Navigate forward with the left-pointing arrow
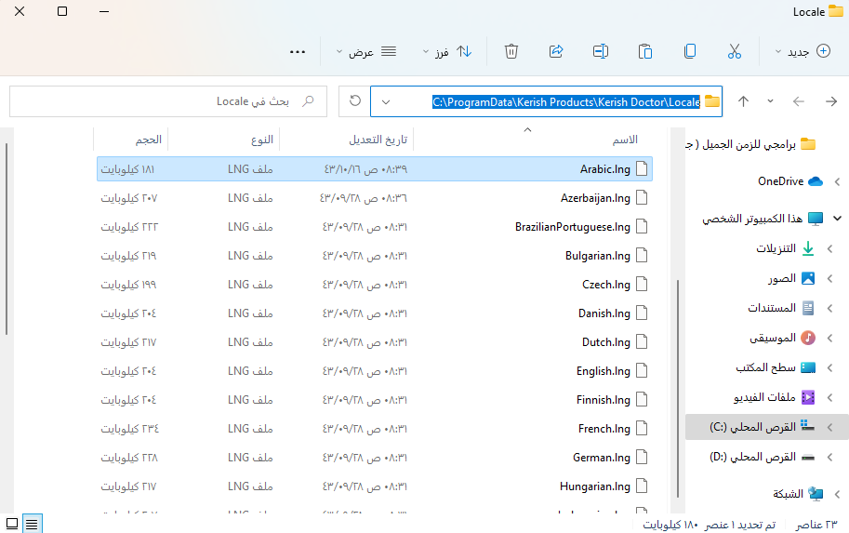 (798, 101)
